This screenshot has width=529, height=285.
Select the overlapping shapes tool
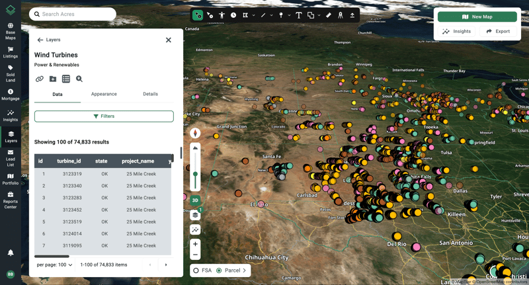tap(310, 15)
